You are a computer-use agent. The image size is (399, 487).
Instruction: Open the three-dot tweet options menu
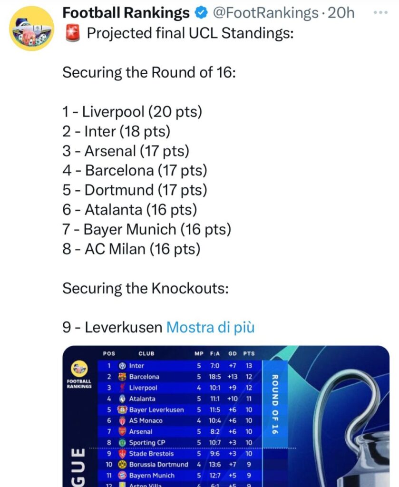click(381, 13)
